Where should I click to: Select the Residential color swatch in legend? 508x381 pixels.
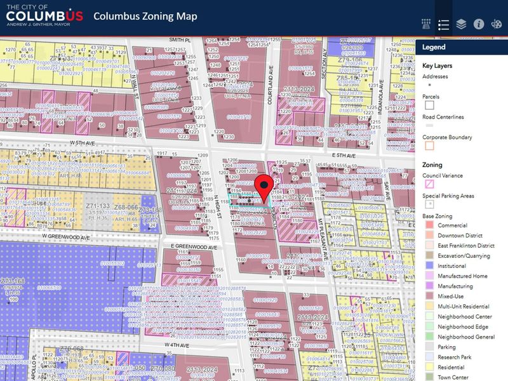tap(430, 367)
